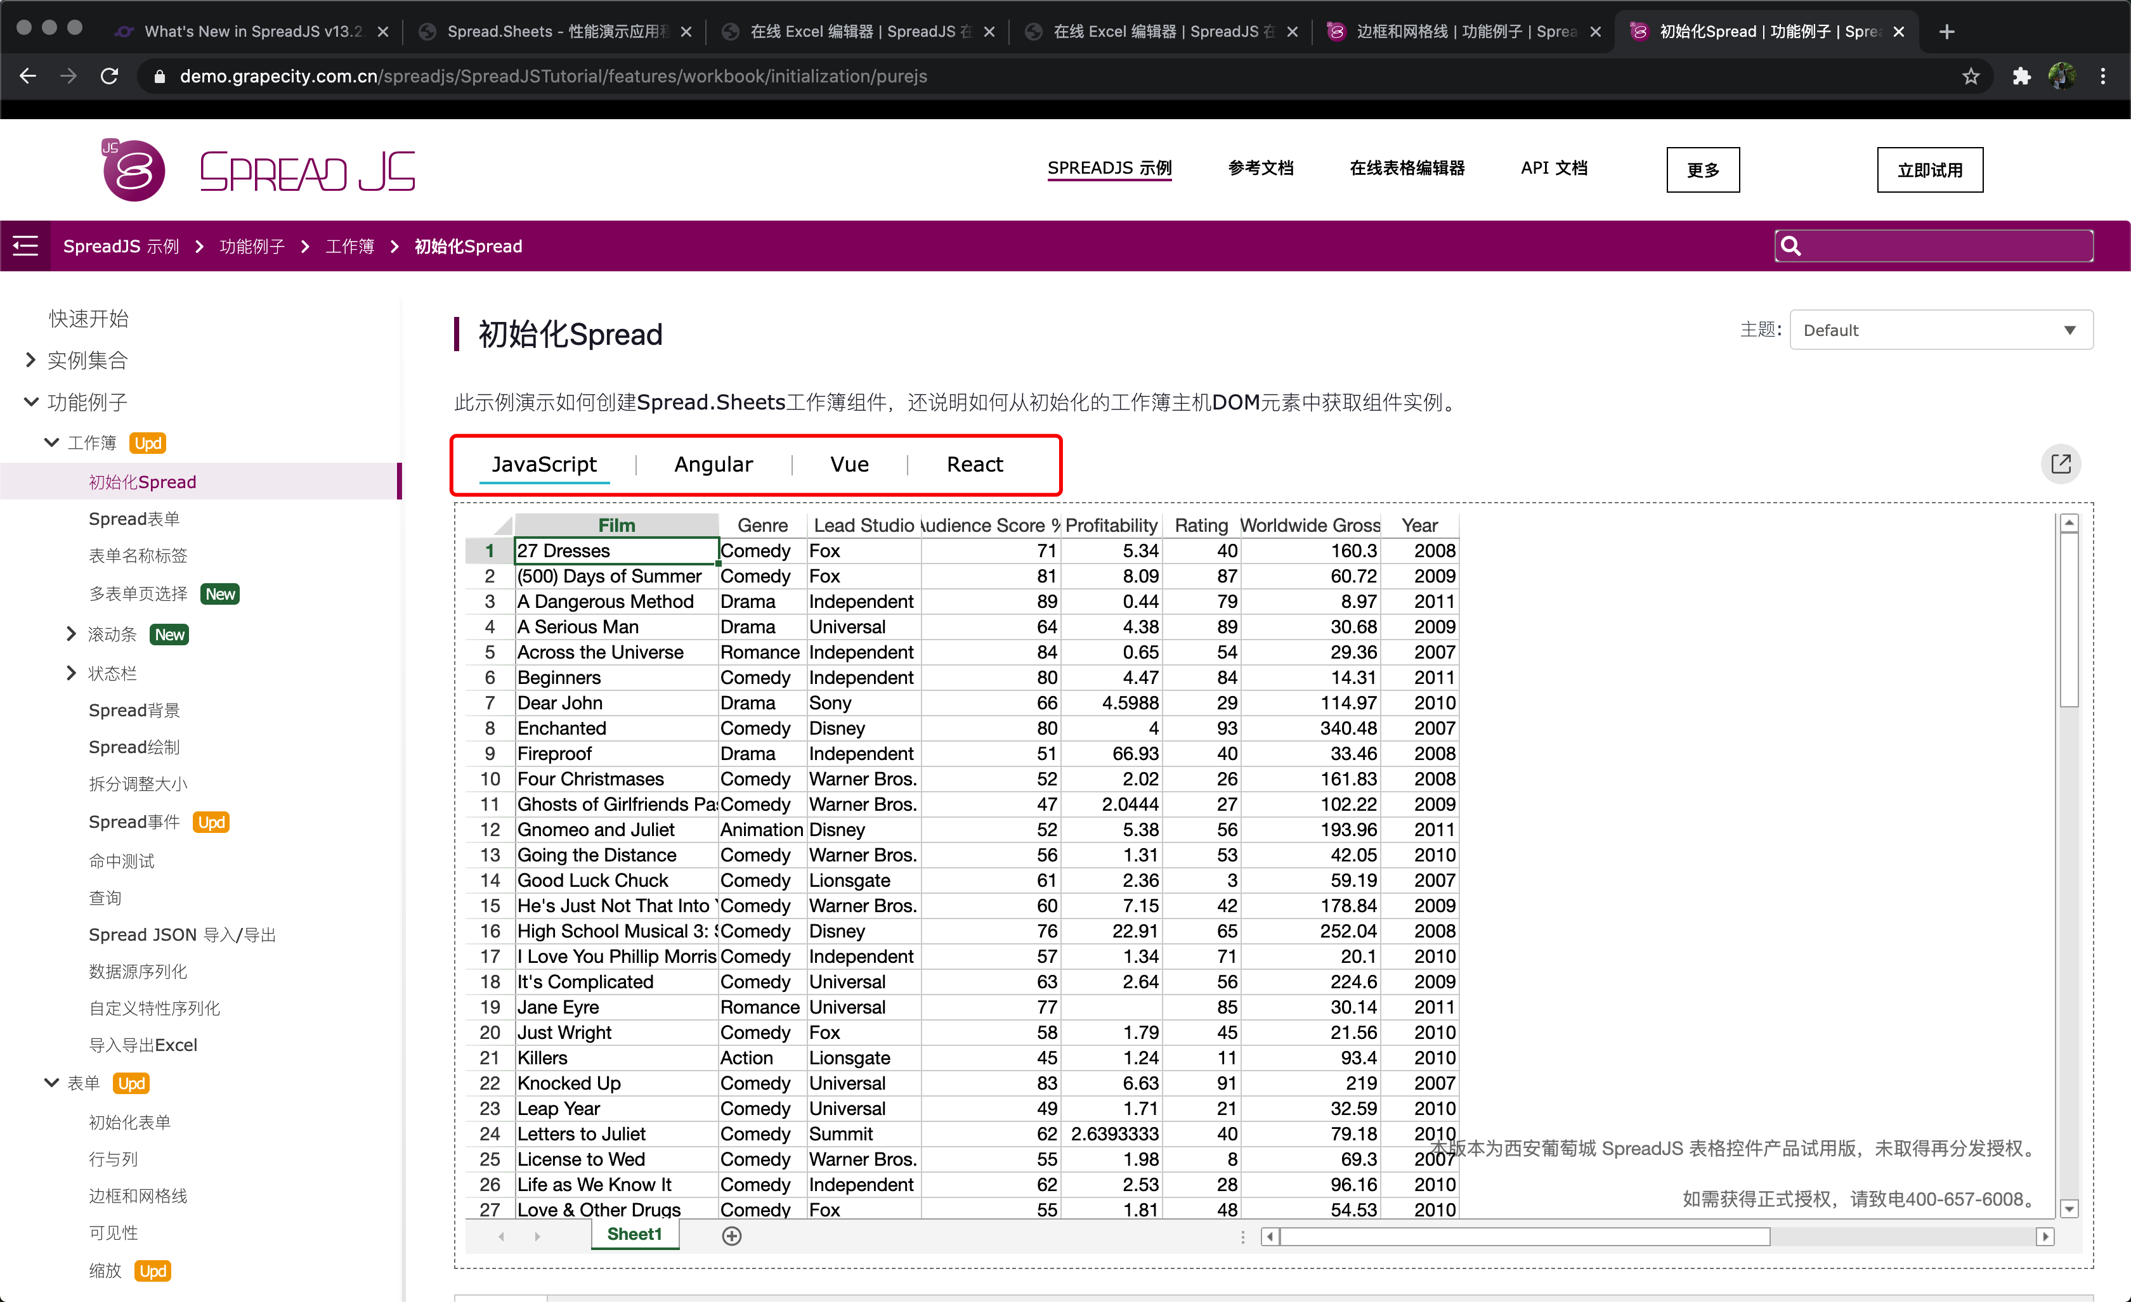Close the 边框和网格线 browser tab
Image resolution: width=2131 pixels, height=1302 pixels.
(x=1596, y=31)
